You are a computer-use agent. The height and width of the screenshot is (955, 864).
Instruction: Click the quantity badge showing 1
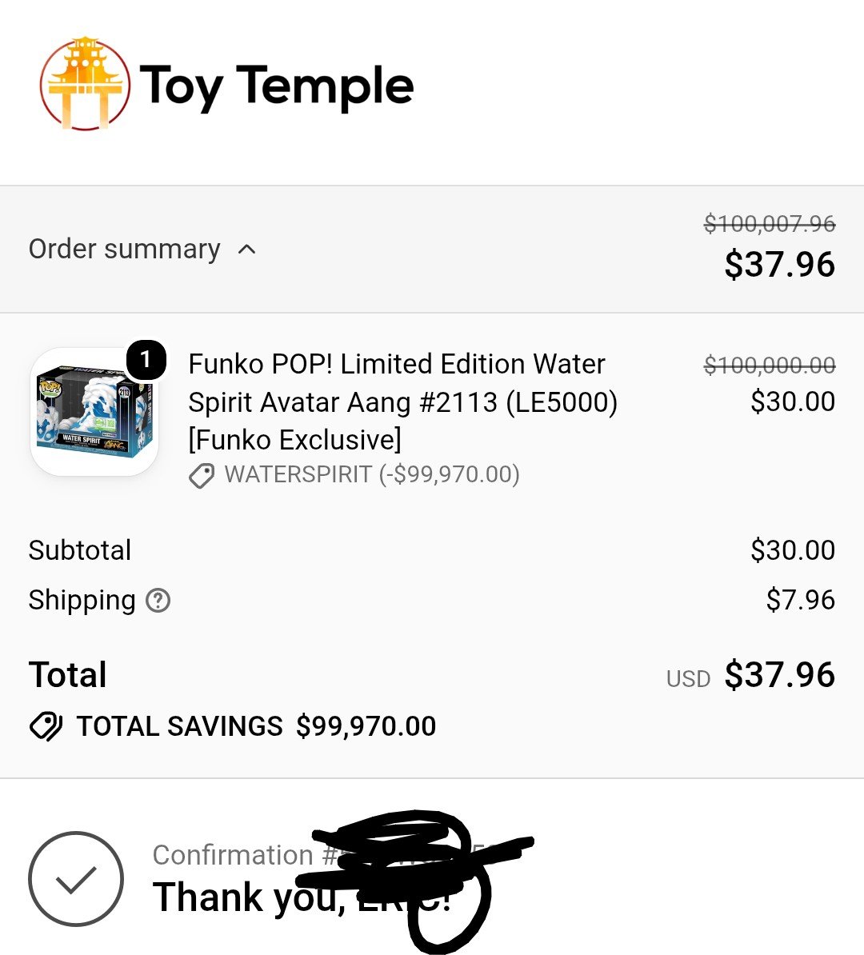click(146, 360)
